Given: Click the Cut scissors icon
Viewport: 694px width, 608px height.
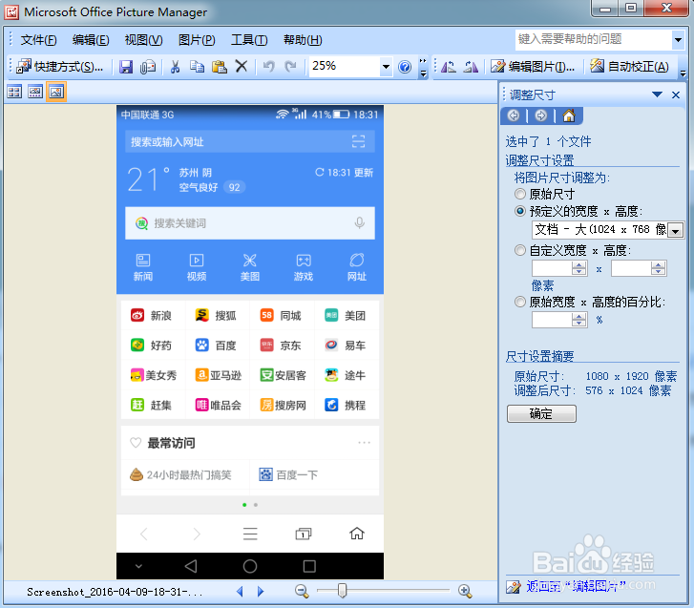Looking at the screenshot, I should tap(176, 67).
